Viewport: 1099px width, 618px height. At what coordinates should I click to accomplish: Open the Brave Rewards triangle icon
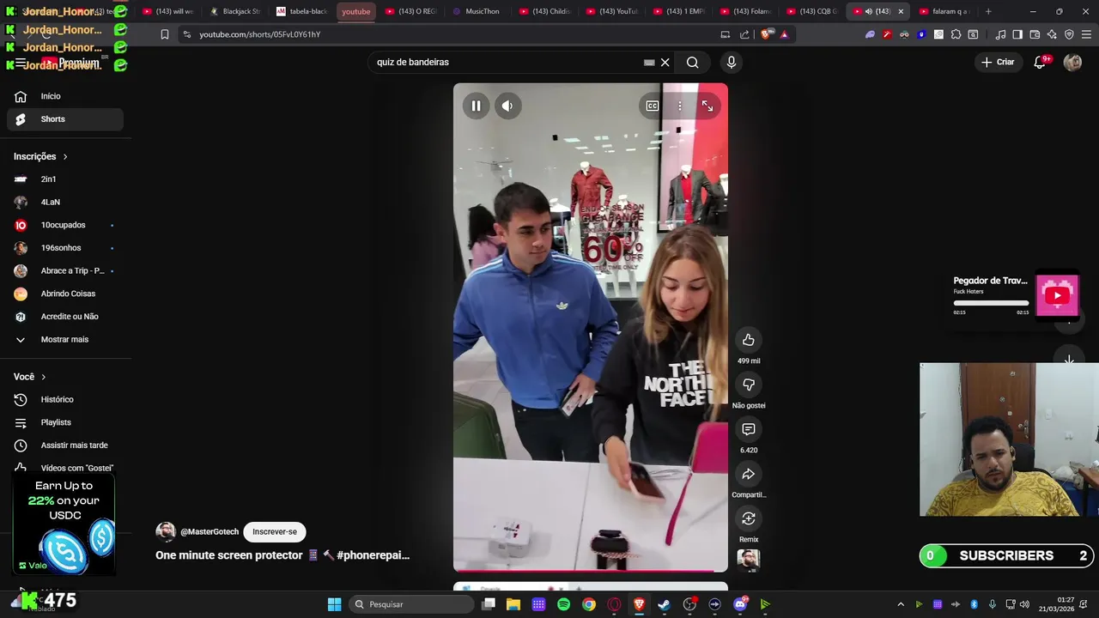[x=784, y=34]
